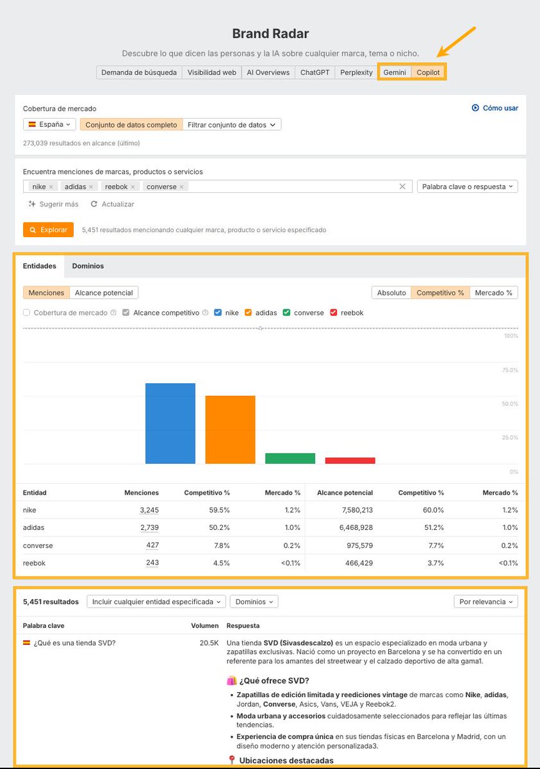Click the Entidad column header
540x769 pixels.
pyautogui.click(x=35, y=493)
